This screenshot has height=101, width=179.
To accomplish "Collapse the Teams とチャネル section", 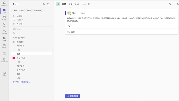I will [x=18, y=38].
